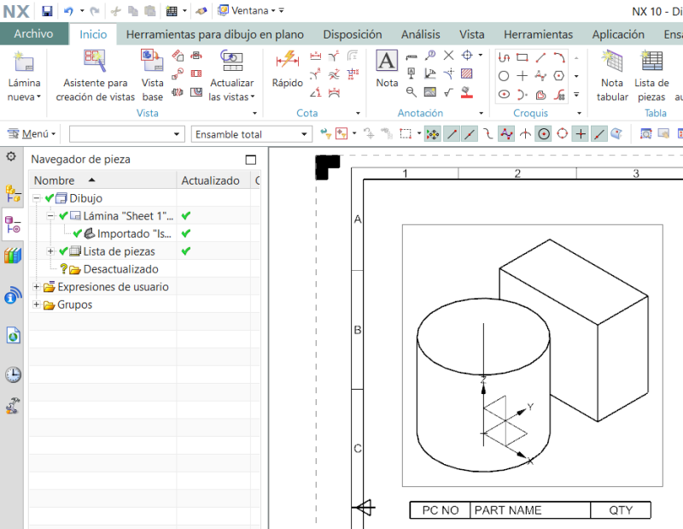This screenshot has width=683, height=529.
Task: Expand the Grupos tree node
Action: (x=37, y=304)
